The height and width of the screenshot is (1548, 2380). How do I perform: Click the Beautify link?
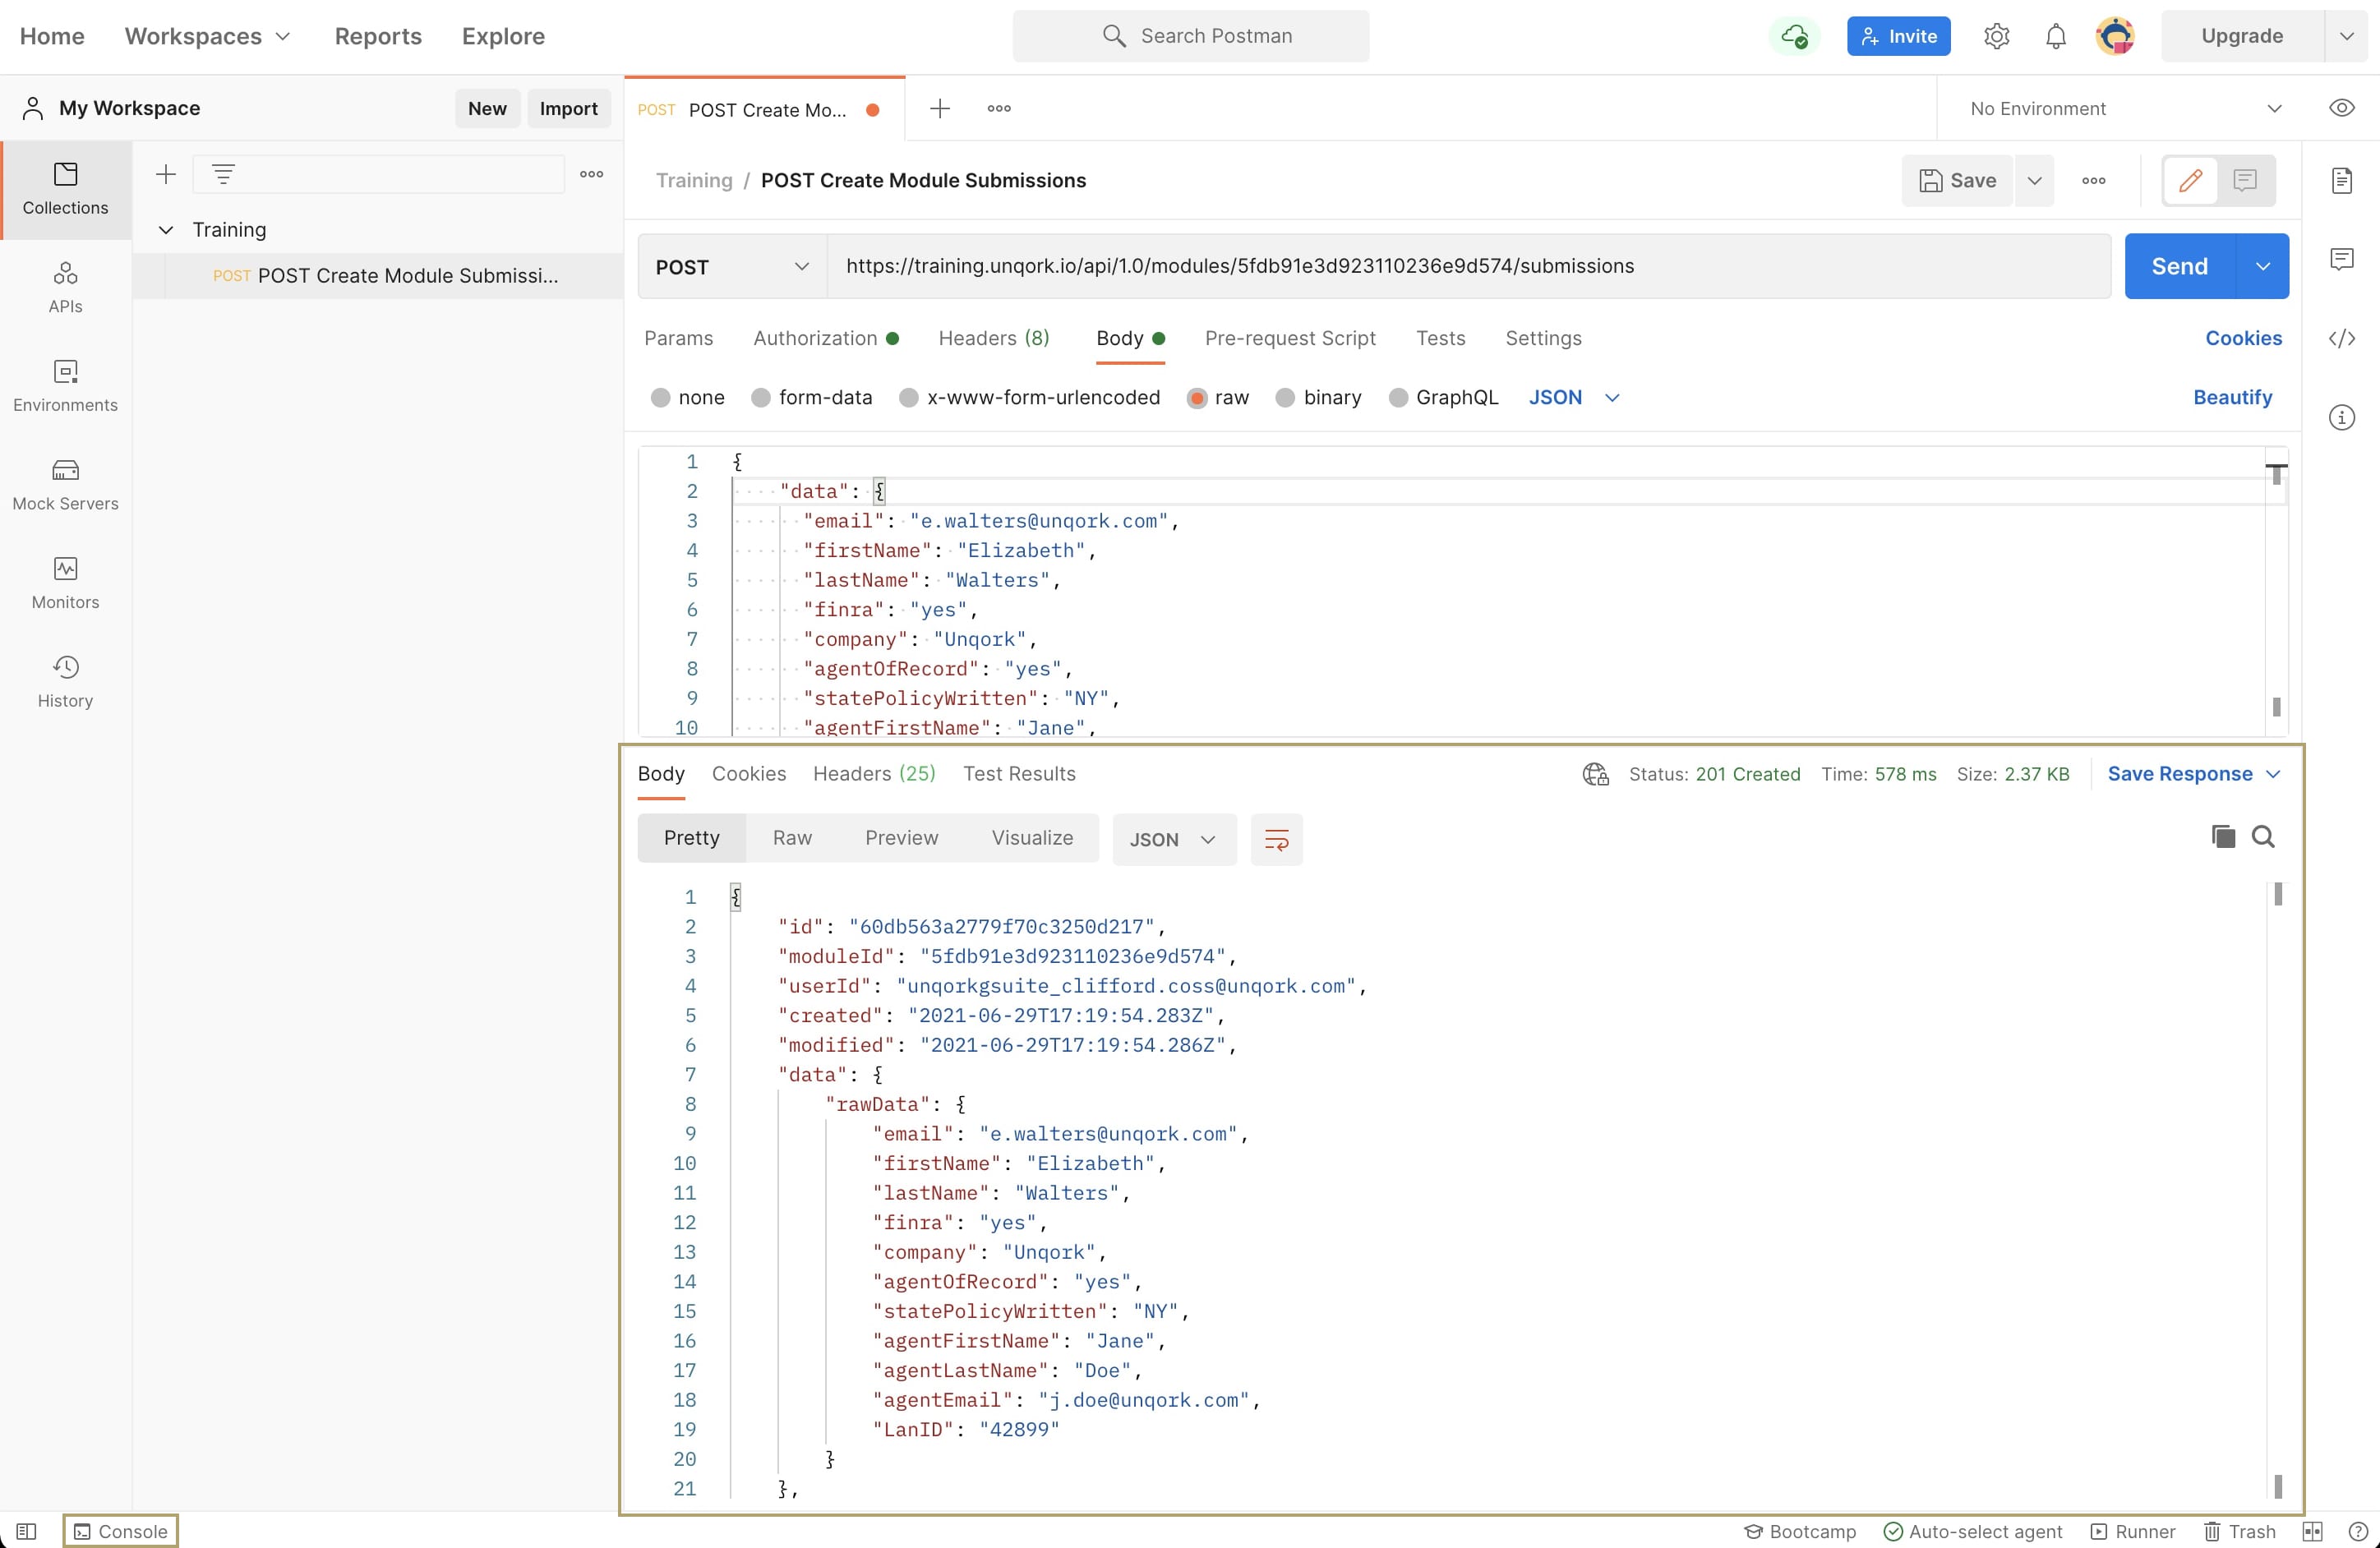point(2232,398)
